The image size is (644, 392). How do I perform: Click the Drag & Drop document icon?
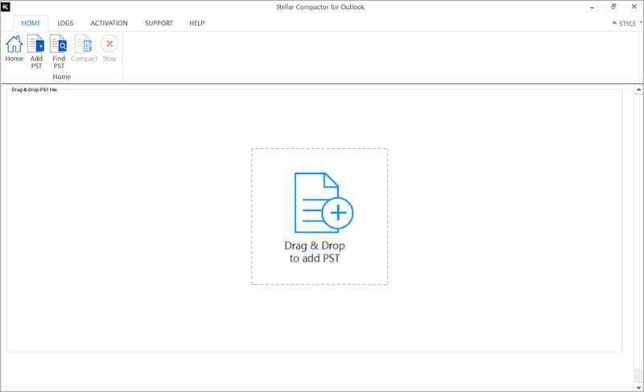[324, 203]
